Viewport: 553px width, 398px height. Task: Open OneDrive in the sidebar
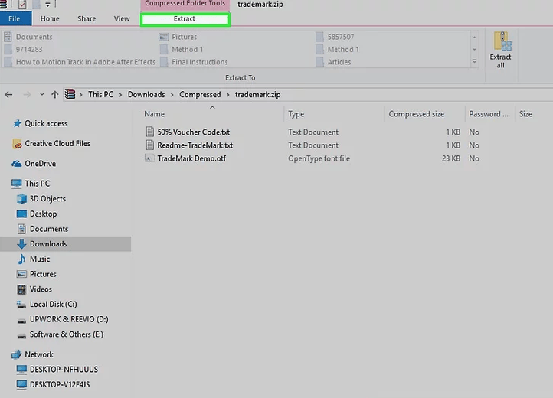[40, 163]
